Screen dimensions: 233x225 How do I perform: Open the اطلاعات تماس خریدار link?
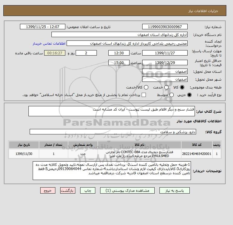tap(49, 43)
